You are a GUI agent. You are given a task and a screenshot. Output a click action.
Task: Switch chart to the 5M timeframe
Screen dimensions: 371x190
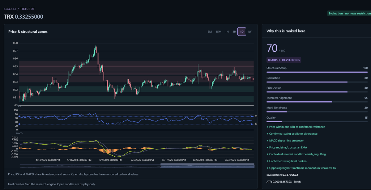[x=210, y=32]
